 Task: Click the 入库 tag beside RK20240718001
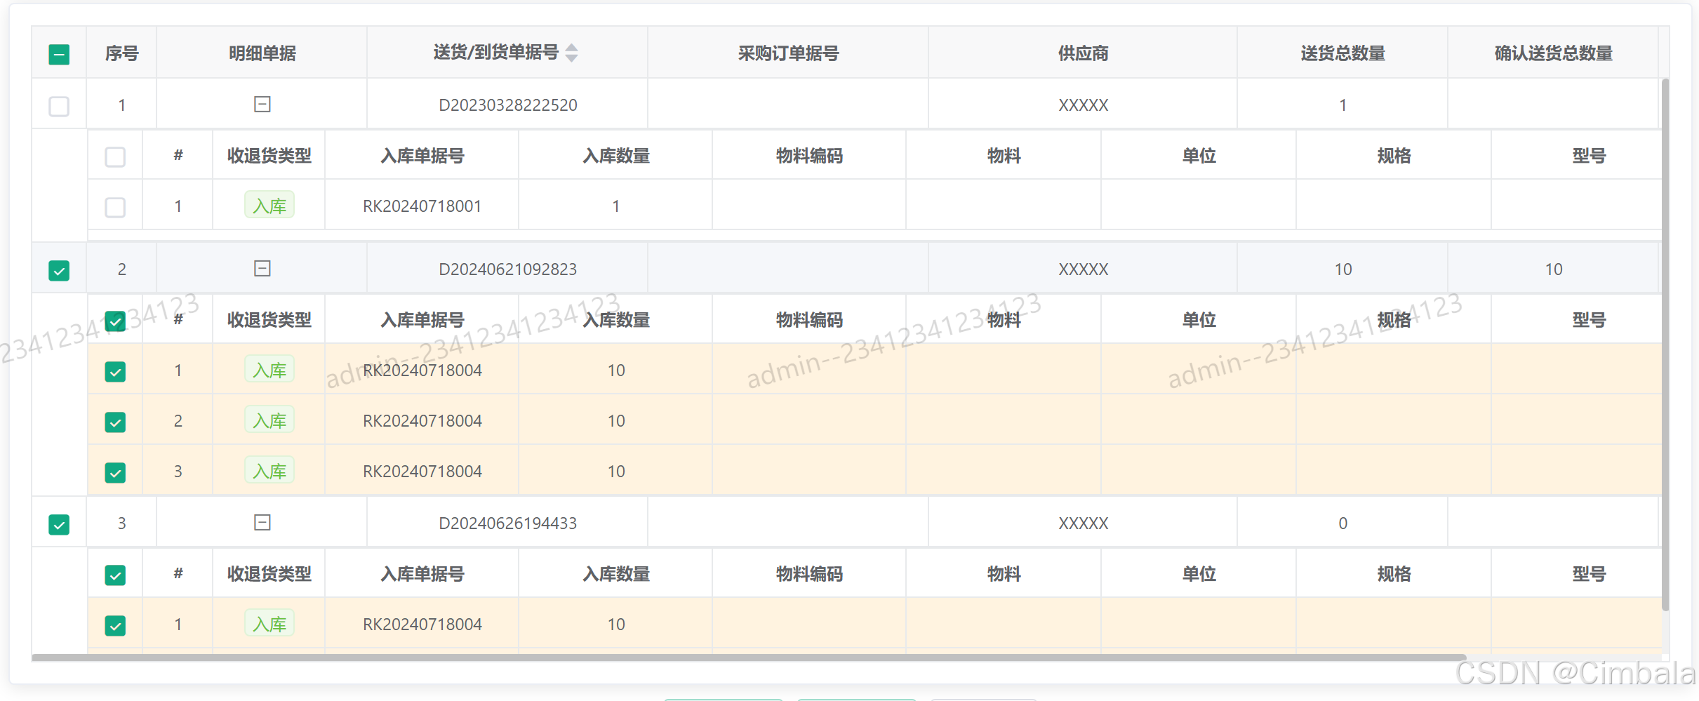(x=269, y=206)
